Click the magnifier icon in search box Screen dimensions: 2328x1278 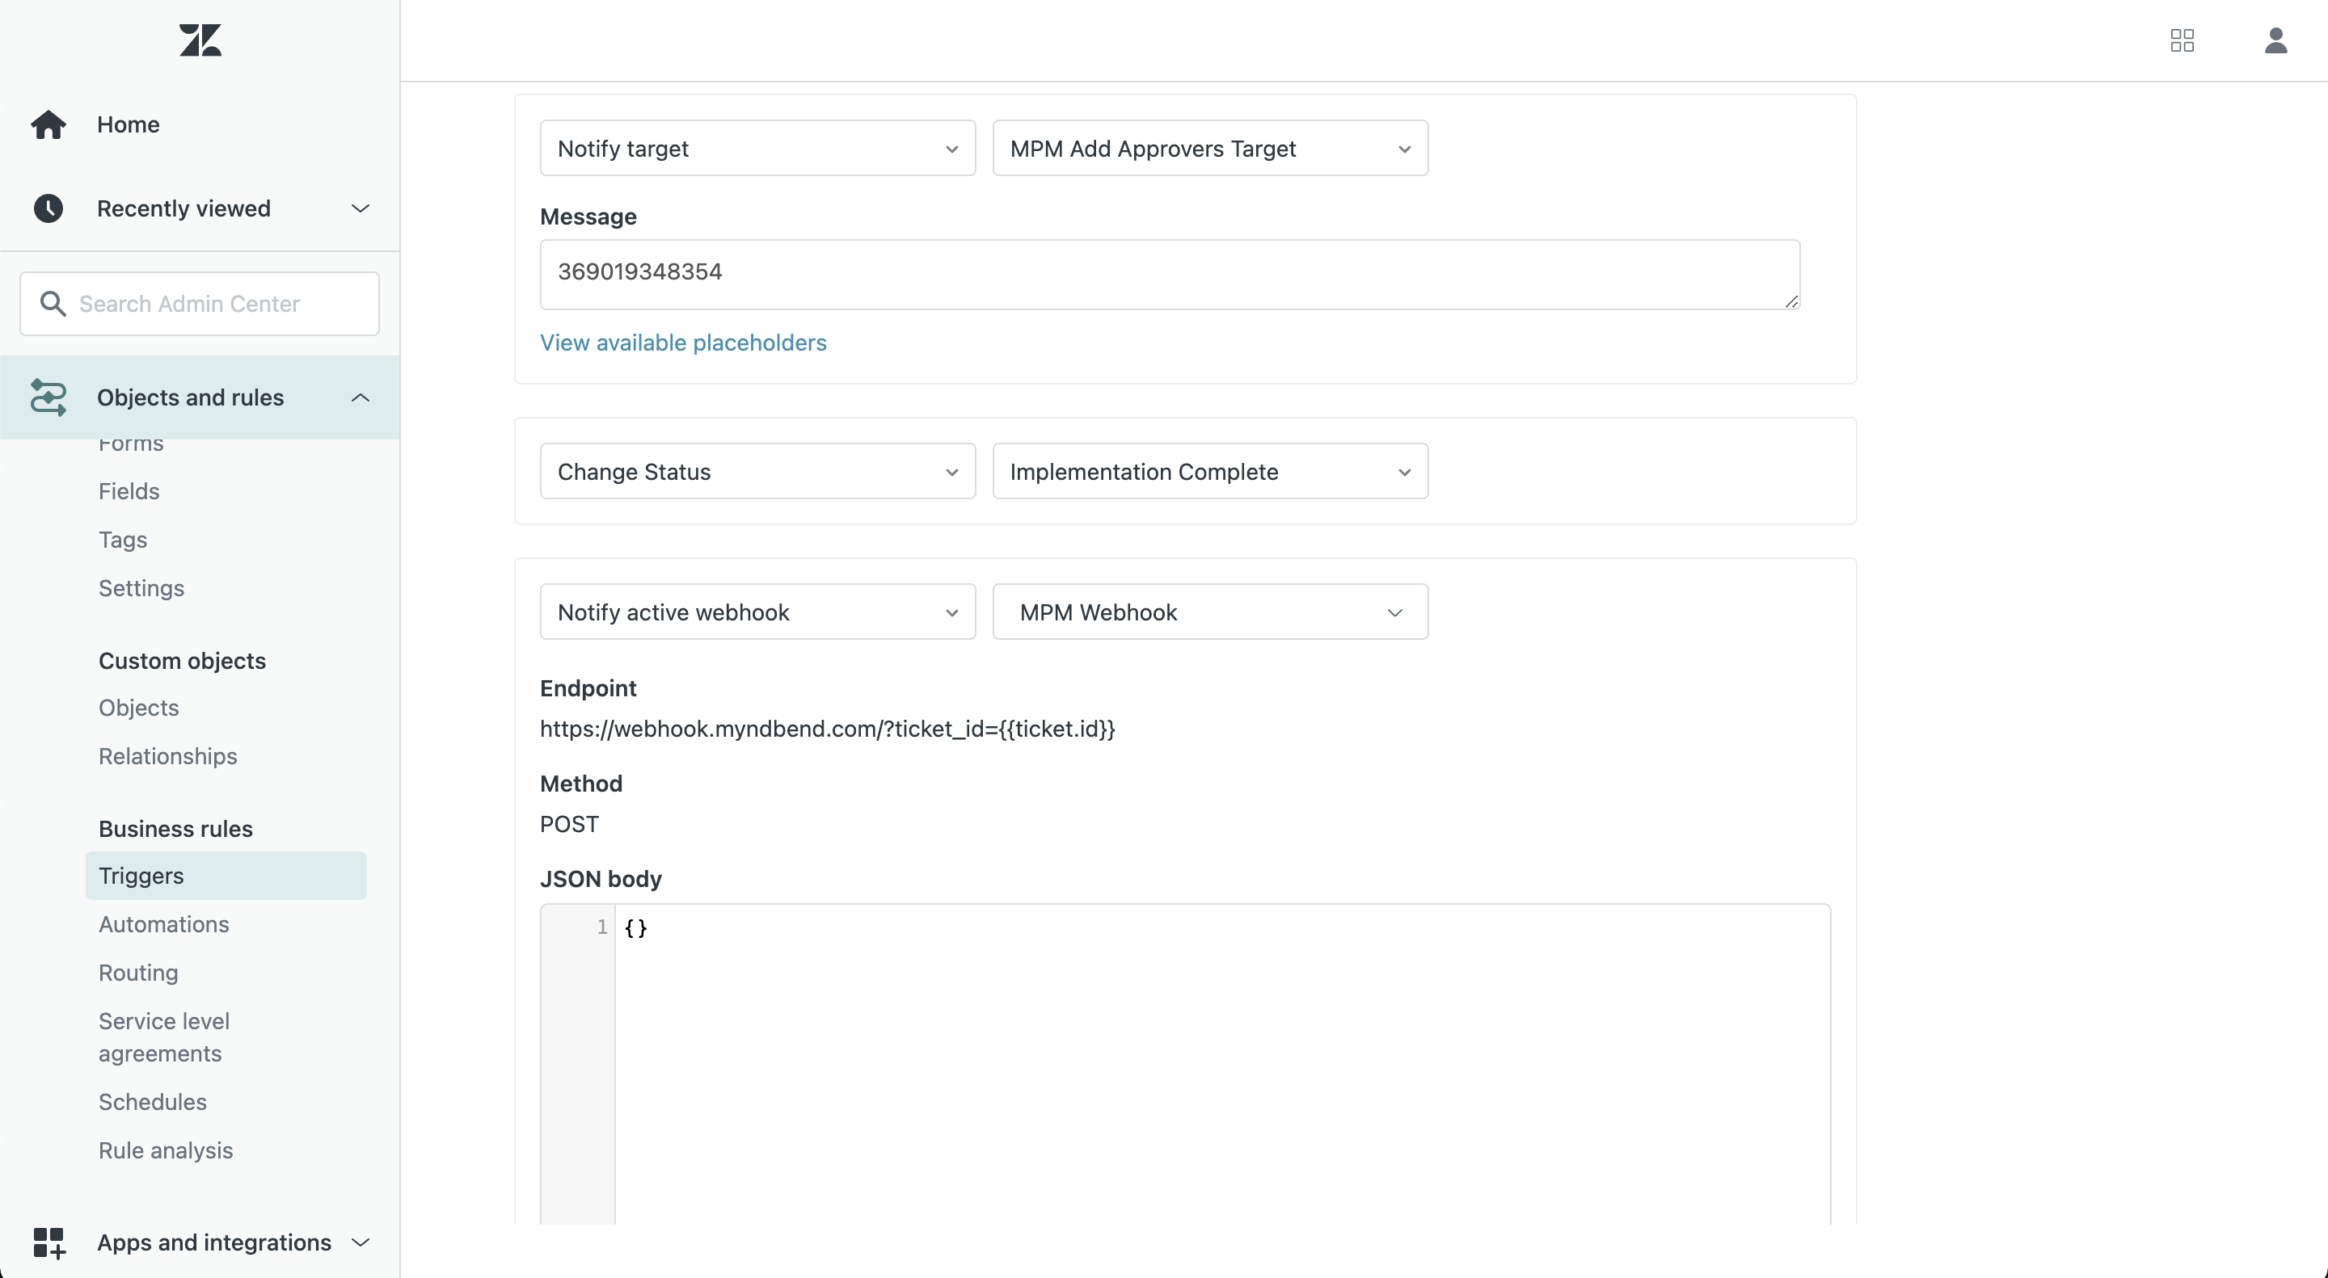coord(53,304)
